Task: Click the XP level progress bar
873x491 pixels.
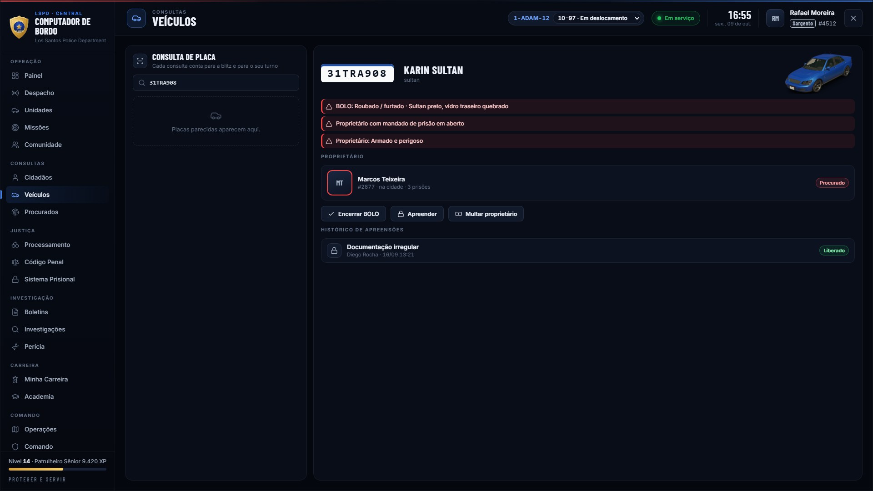Action: [x=57, y=469]
